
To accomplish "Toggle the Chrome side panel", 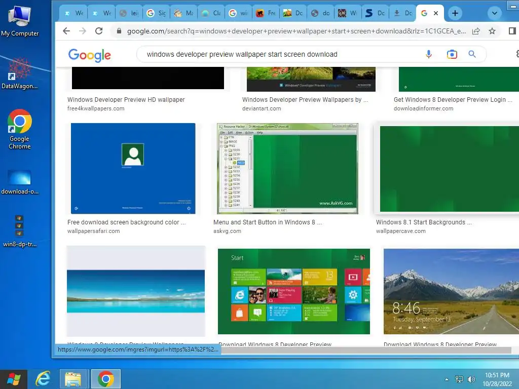I will (x=512, y=31).
